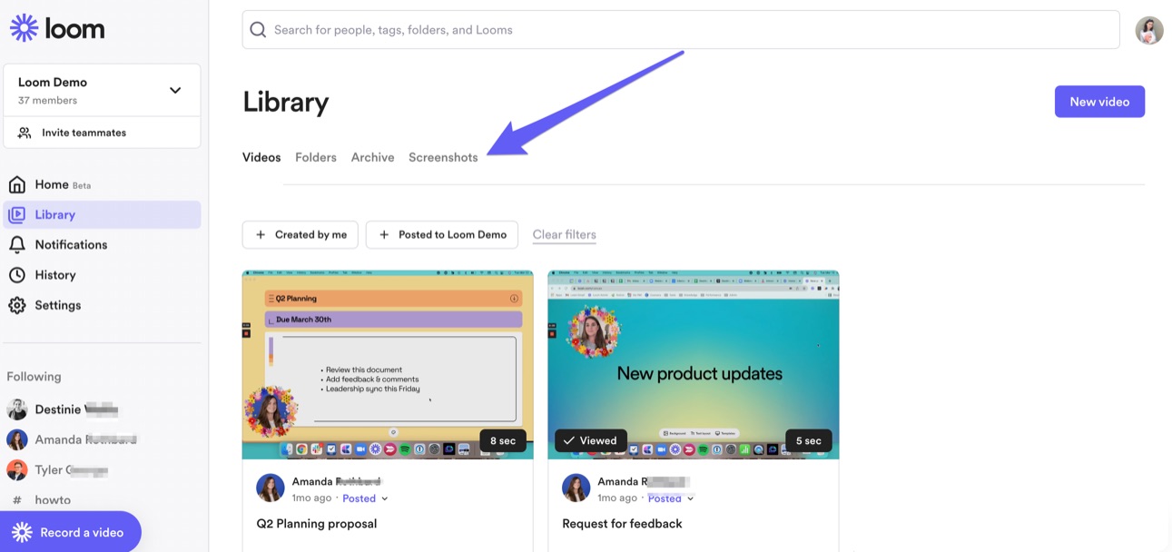Expand the Loom Demo workspace dropdown

tap(175, 90)
